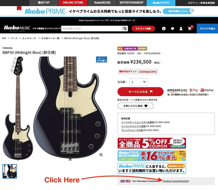The image size is (218, 190).
Task: Select the bass guitar thumbnail image
Action: [10, 171]
